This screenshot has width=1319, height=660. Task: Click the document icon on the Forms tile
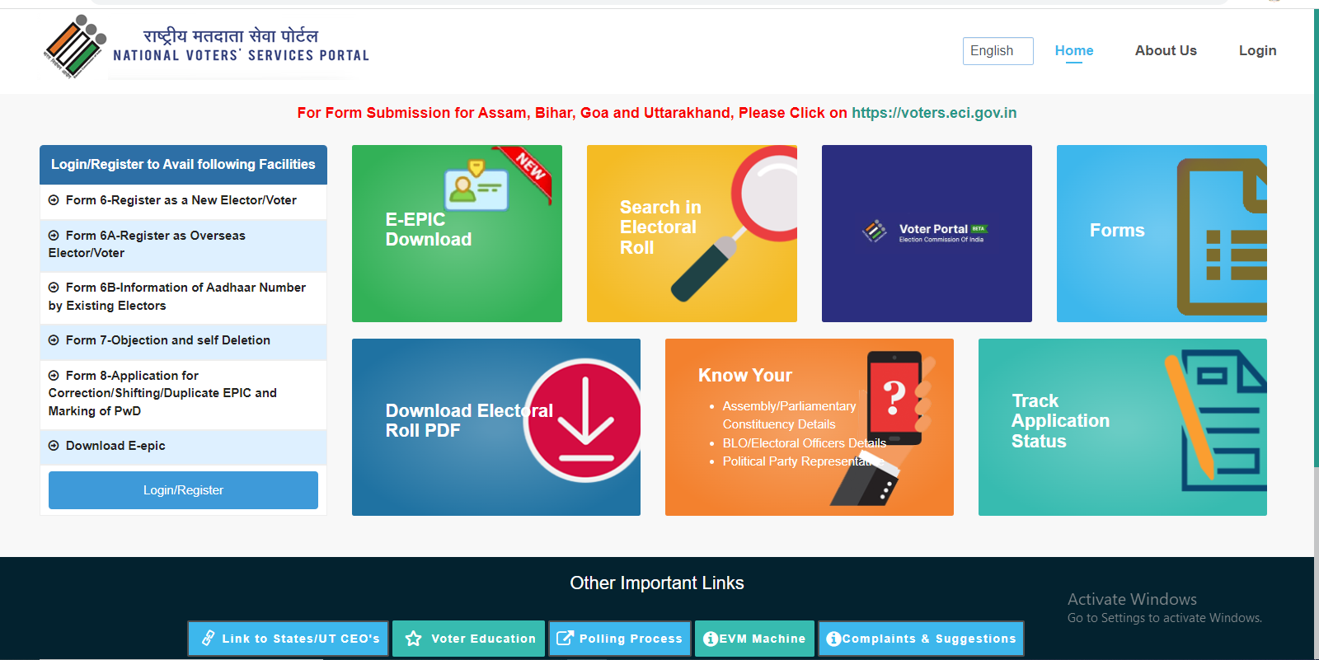coord(1222,237)
